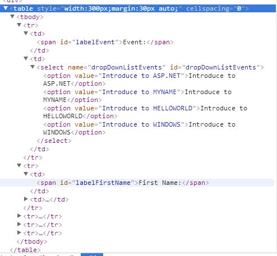Select the Introduce to HELLOWORLD option row
The width and height of the screenshot is (277, 256).
pos(145,112)
